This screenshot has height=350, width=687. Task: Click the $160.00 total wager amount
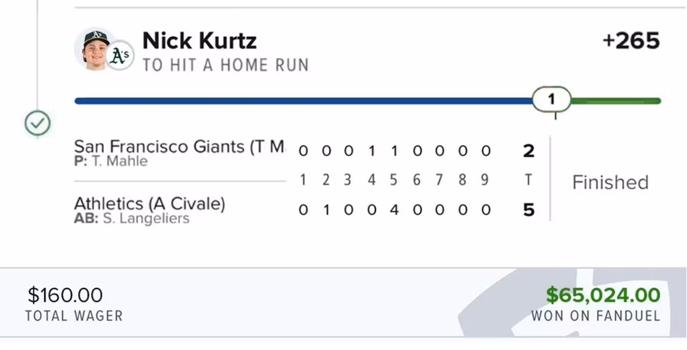(65, 295)
